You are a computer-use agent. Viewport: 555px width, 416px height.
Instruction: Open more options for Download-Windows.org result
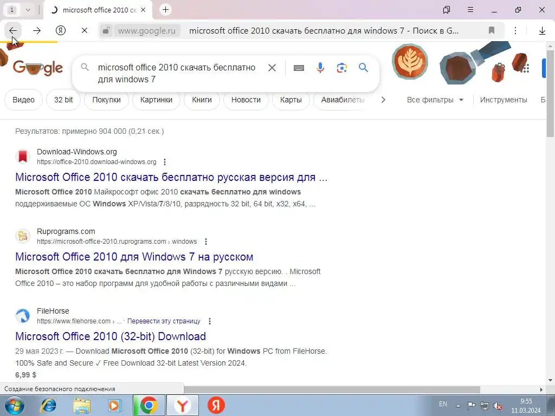point(165,162)
